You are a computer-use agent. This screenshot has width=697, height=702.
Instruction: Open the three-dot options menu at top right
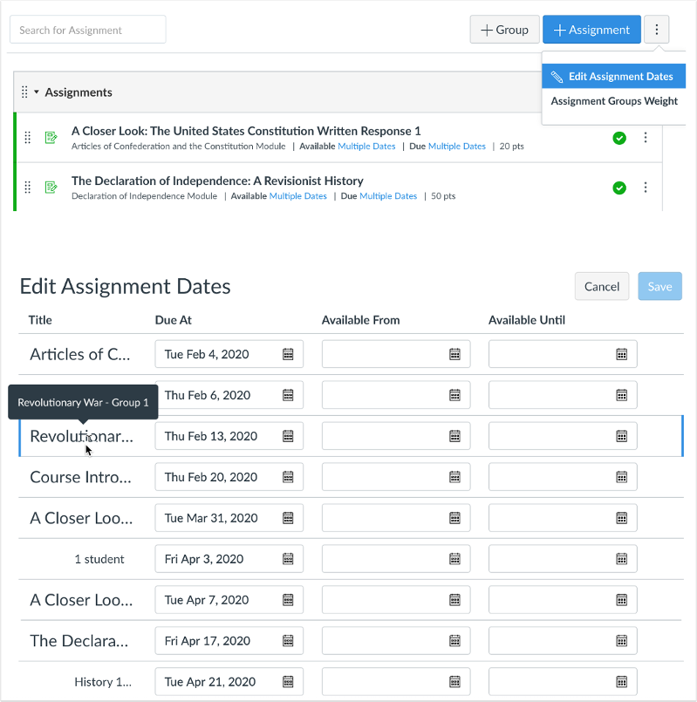[656, 29]
